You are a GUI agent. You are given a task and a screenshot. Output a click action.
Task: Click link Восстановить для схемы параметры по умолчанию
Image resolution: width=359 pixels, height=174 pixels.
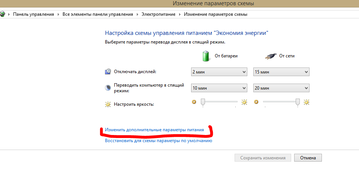pyautogui.click(x=159, y=141)
